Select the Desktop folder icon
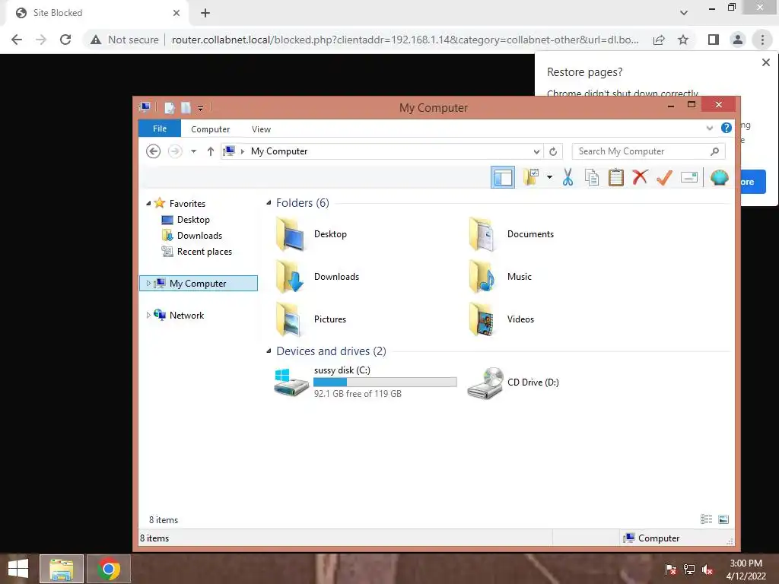 [x=290, y=234]
